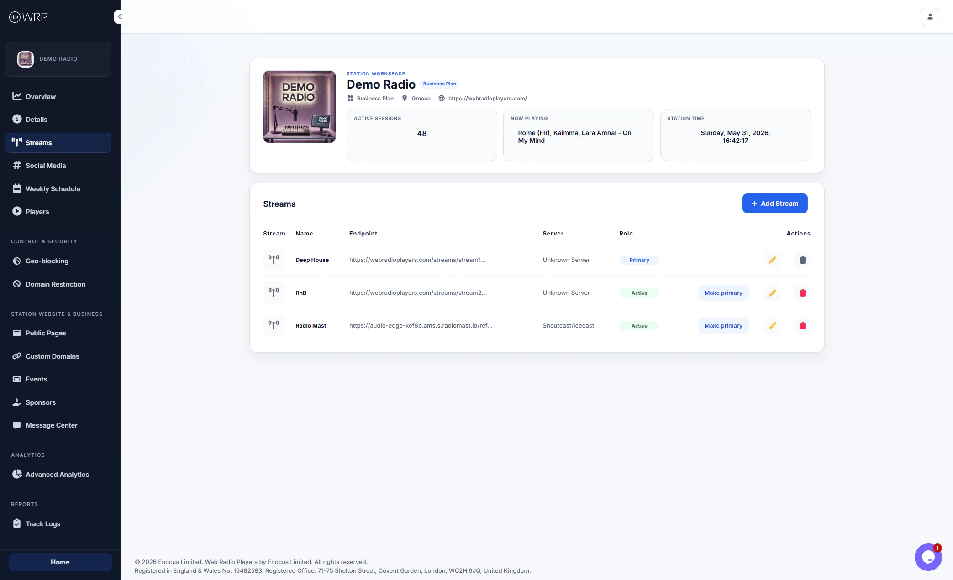Make Radio Mast the primary stream

coord(723,326)
